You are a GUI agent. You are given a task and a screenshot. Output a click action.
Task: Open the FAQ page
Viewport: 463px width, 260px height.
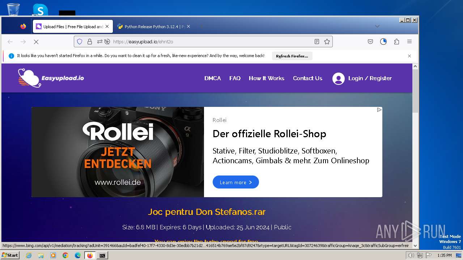tap(235, 78)
